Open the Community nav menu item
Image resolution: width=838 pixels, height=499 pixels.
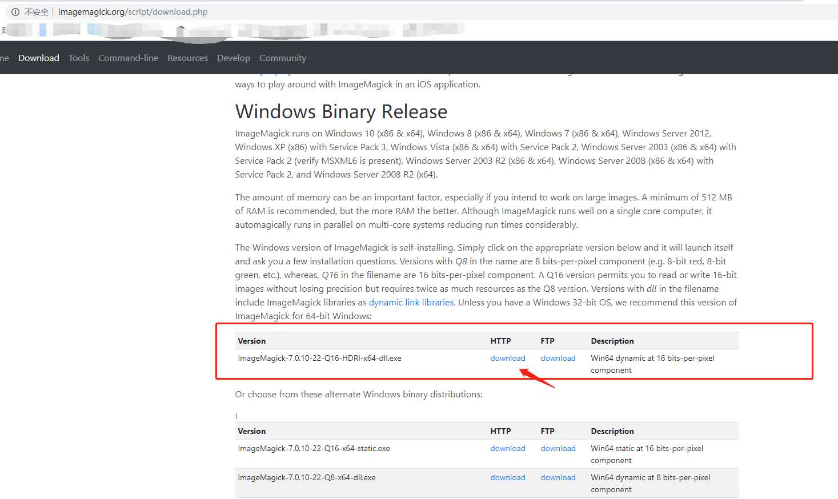[283, 58]
